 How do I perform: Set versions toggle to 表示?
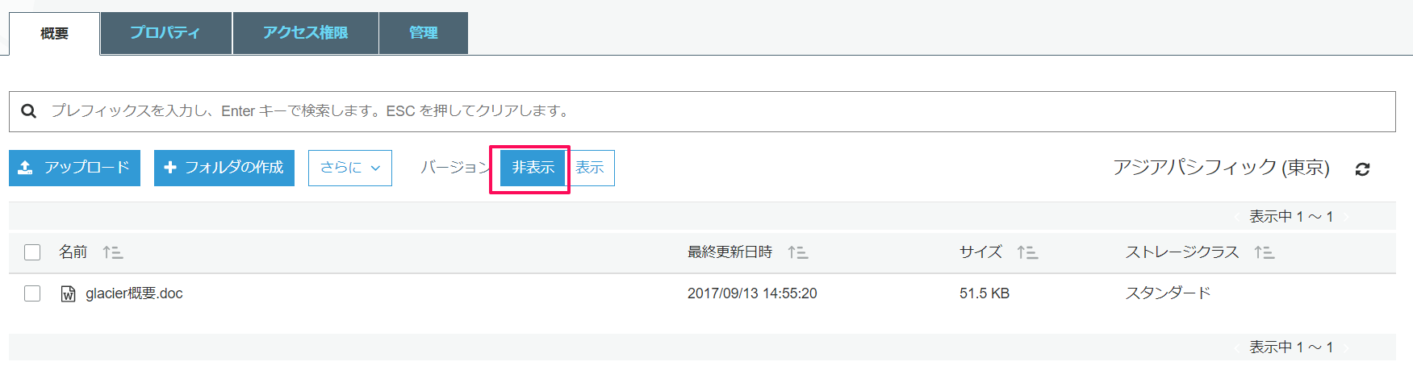(590, 168)
